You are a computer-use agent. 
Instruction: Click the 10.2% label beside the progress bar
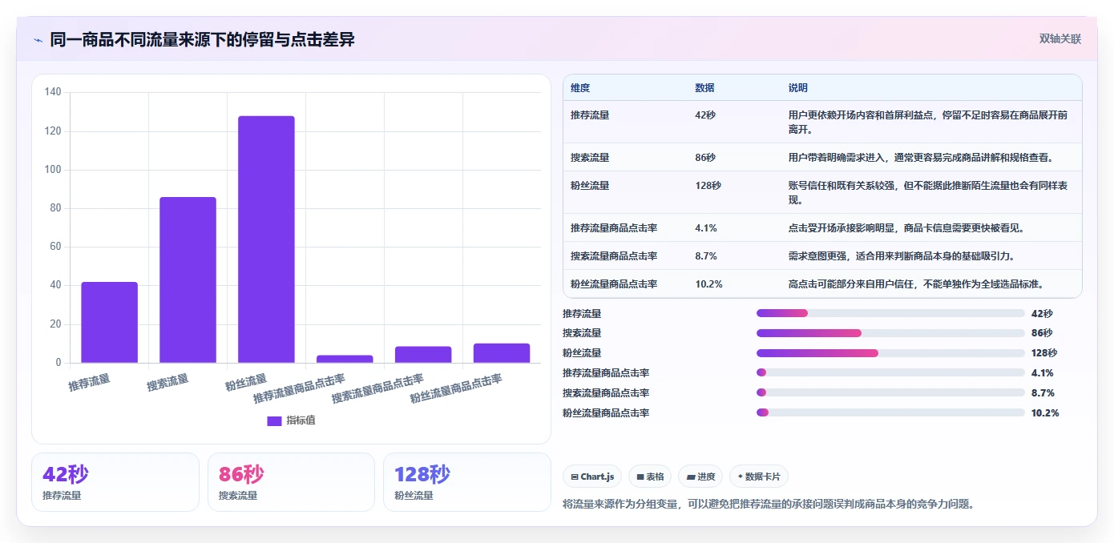(1045, 412)
